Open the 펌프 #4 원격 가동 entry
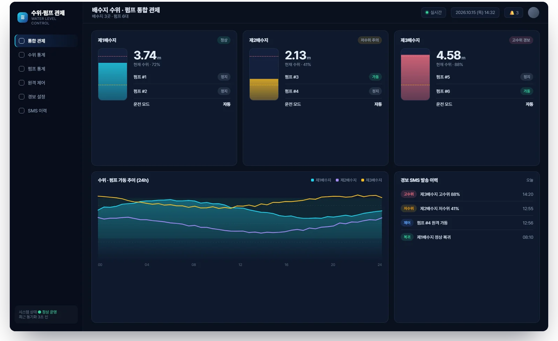Screen dimensions: 558x341 pyautogui.click(x=467, y=223)
